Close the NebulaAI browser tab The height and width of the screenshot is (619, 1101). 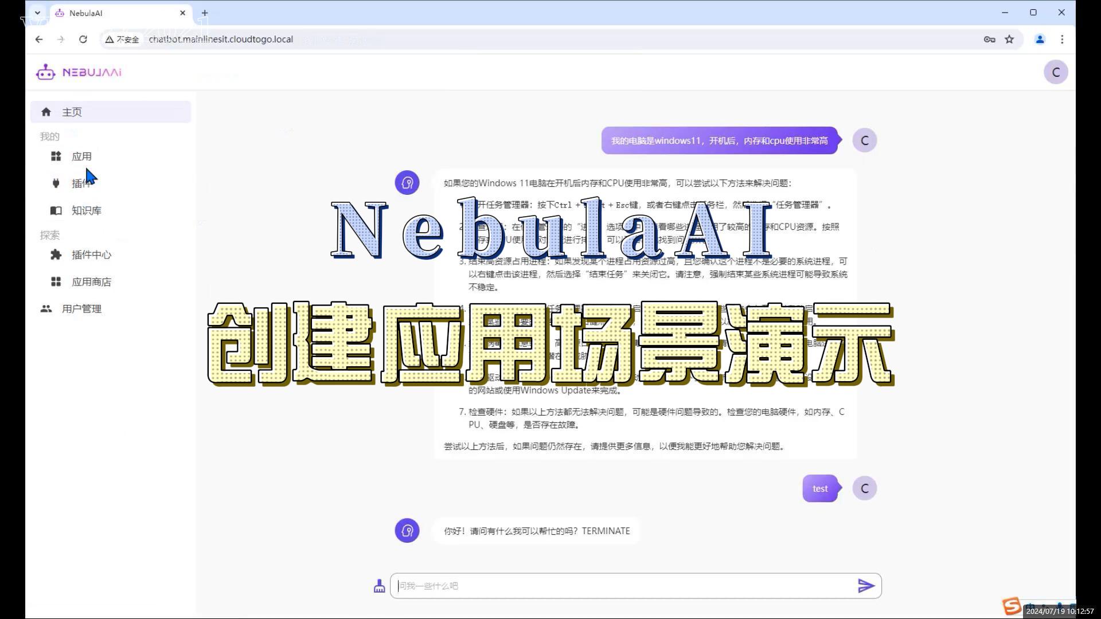183,13
